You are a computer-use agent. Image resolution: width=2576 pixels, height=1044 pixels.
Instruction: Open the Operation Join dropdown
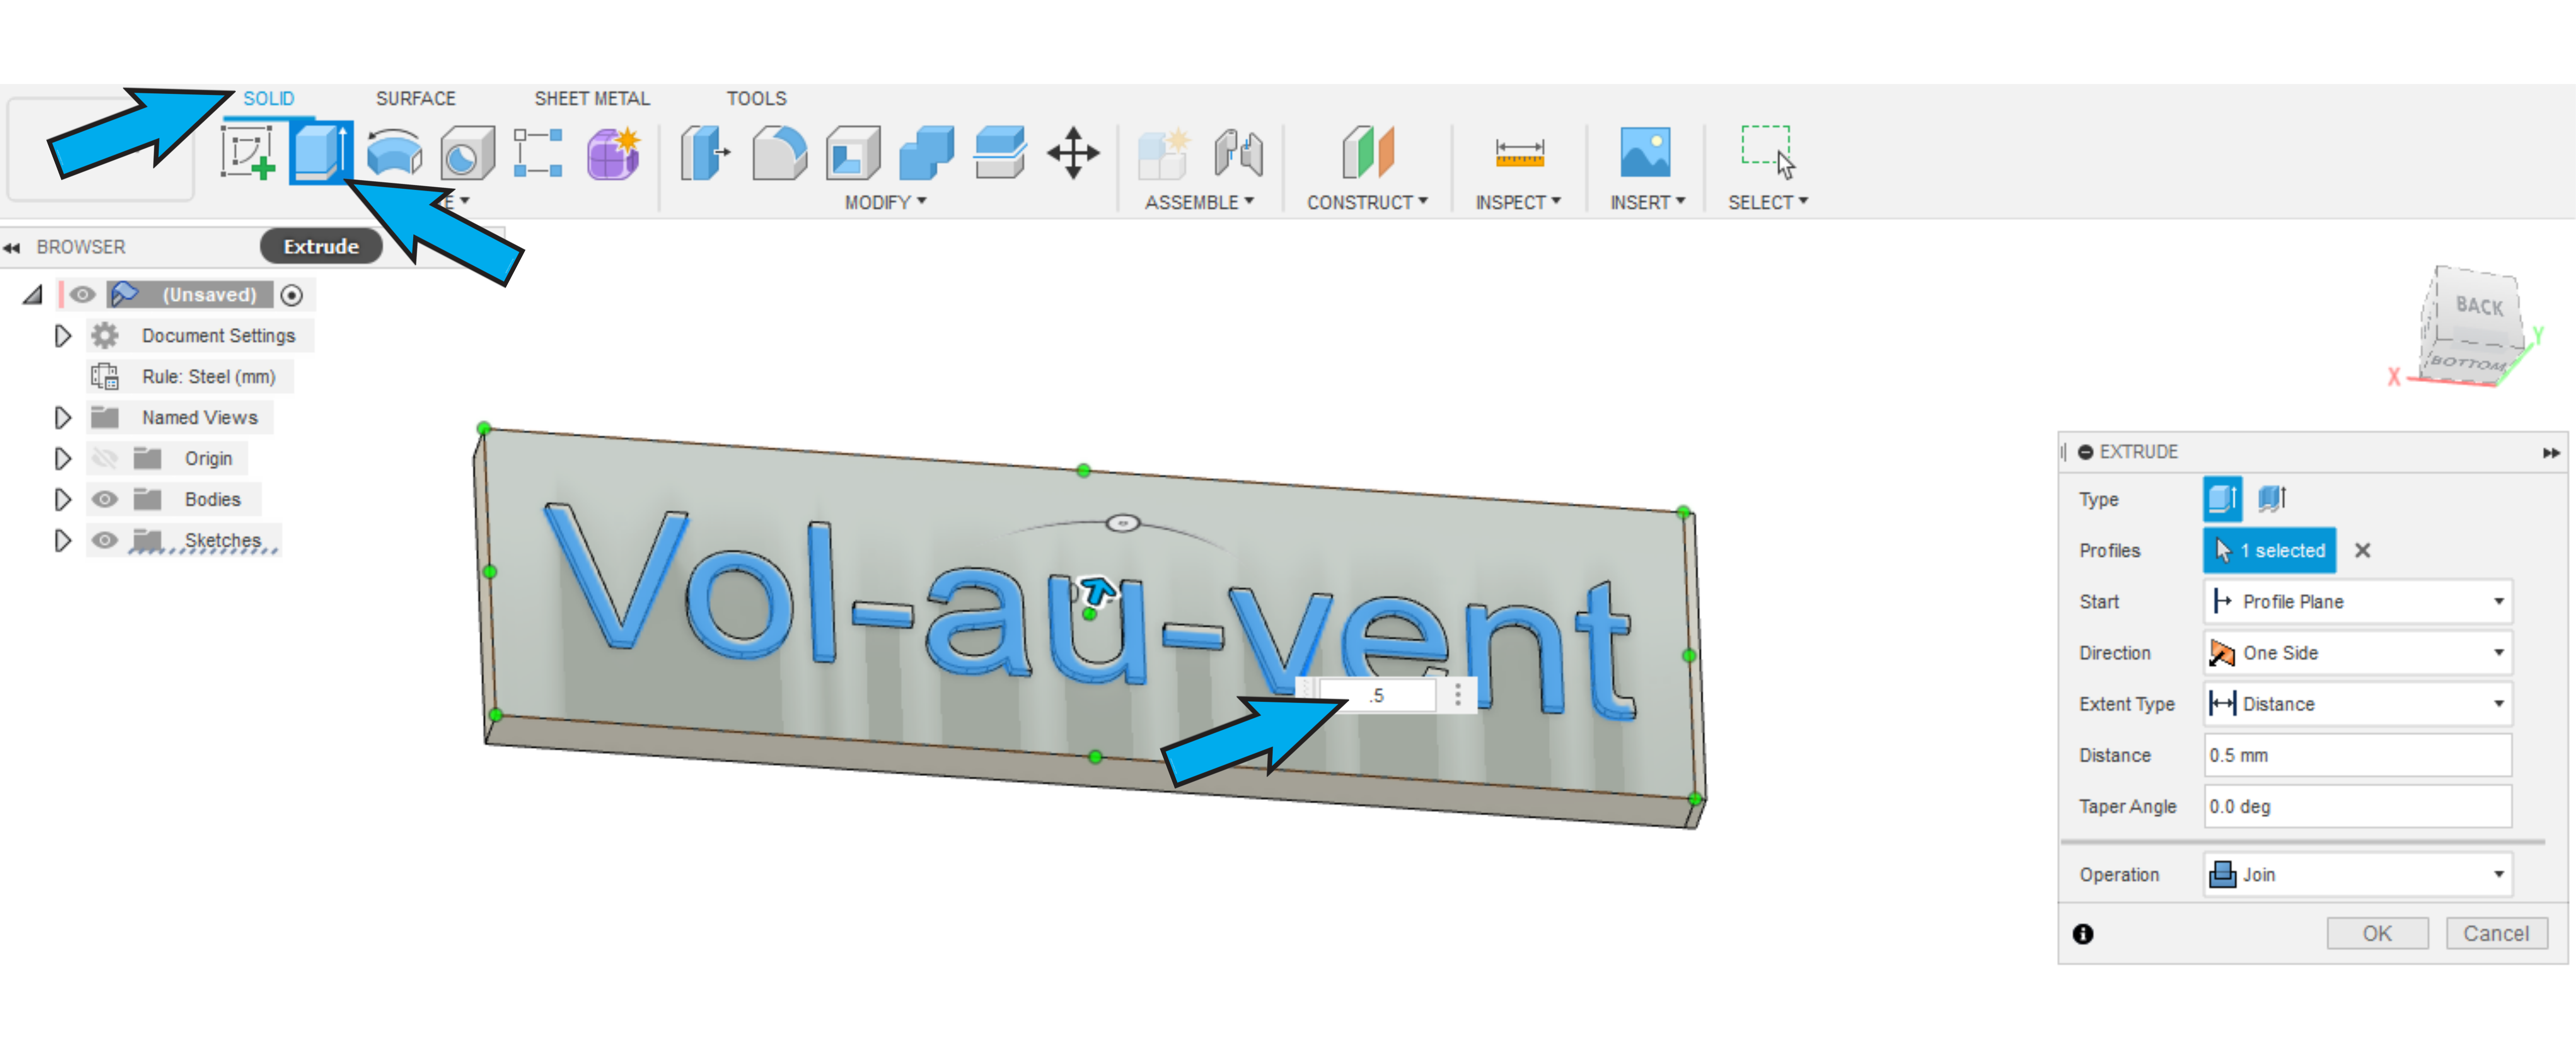click(x=2358, y=875)
